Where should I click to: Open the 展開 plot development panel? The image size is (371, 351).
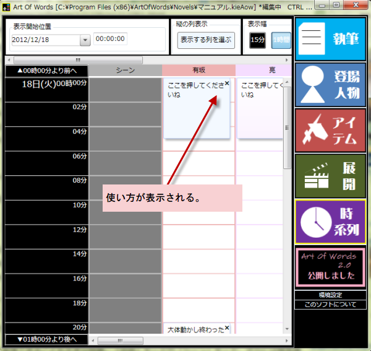(x=330, y=176)
